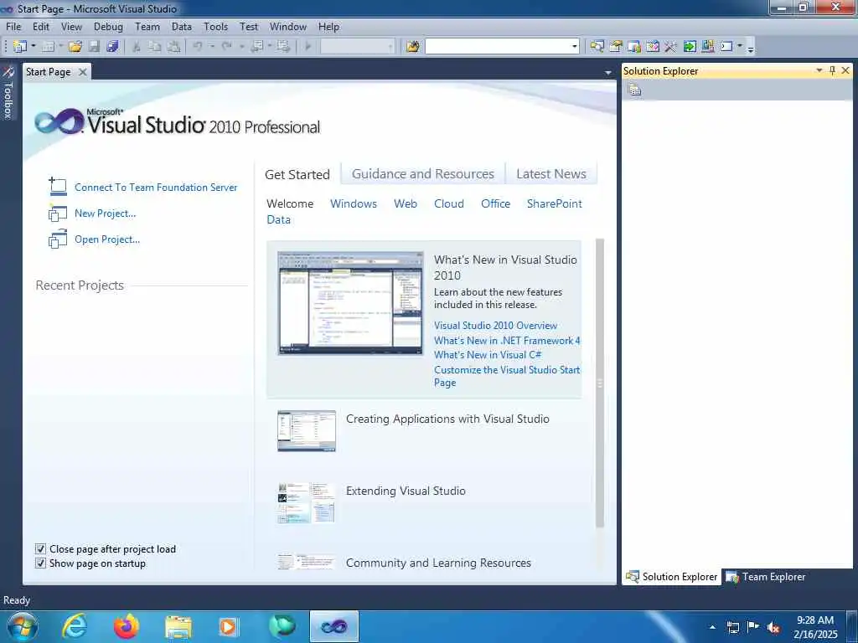Open Solution Explorer window position dropdown

click(x=819, y=70)
